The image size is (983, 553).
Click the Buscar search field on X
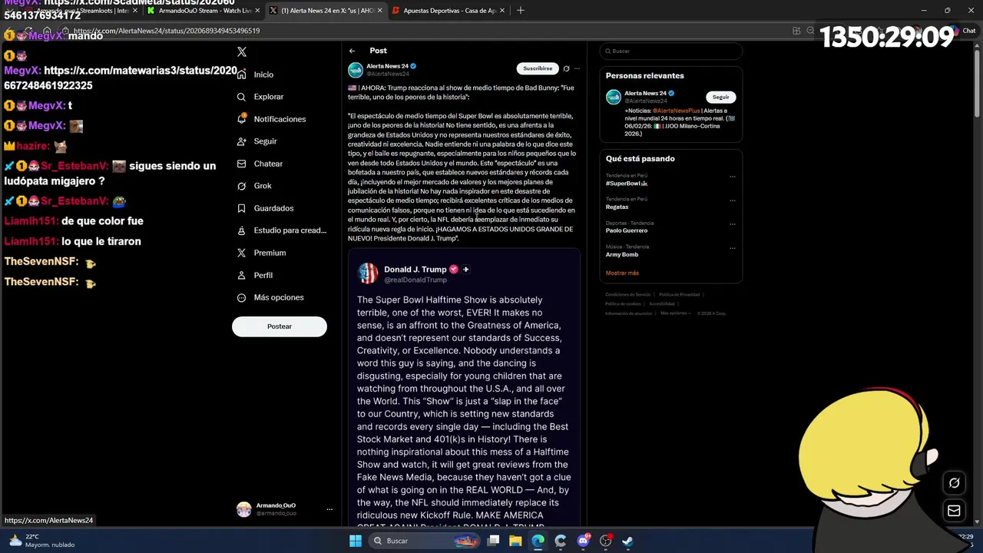[670, 51]
